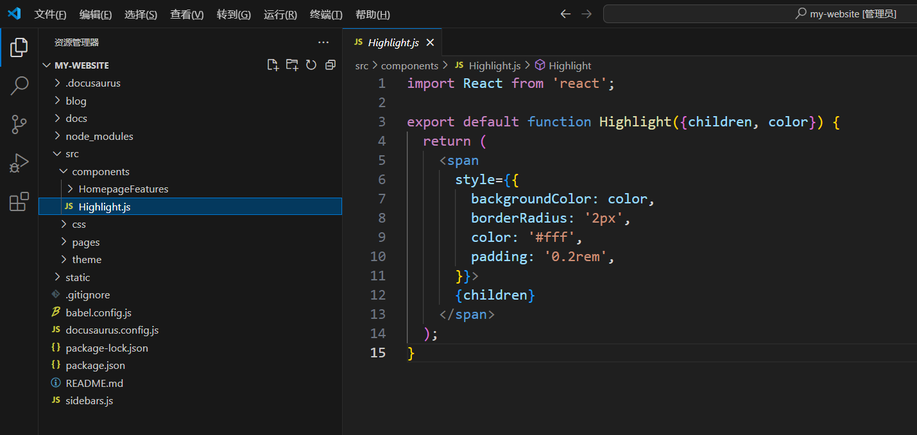This screenshot has height=435, width=917.
Task: Open the 帮助(H) menu
Action: [372, 14]
